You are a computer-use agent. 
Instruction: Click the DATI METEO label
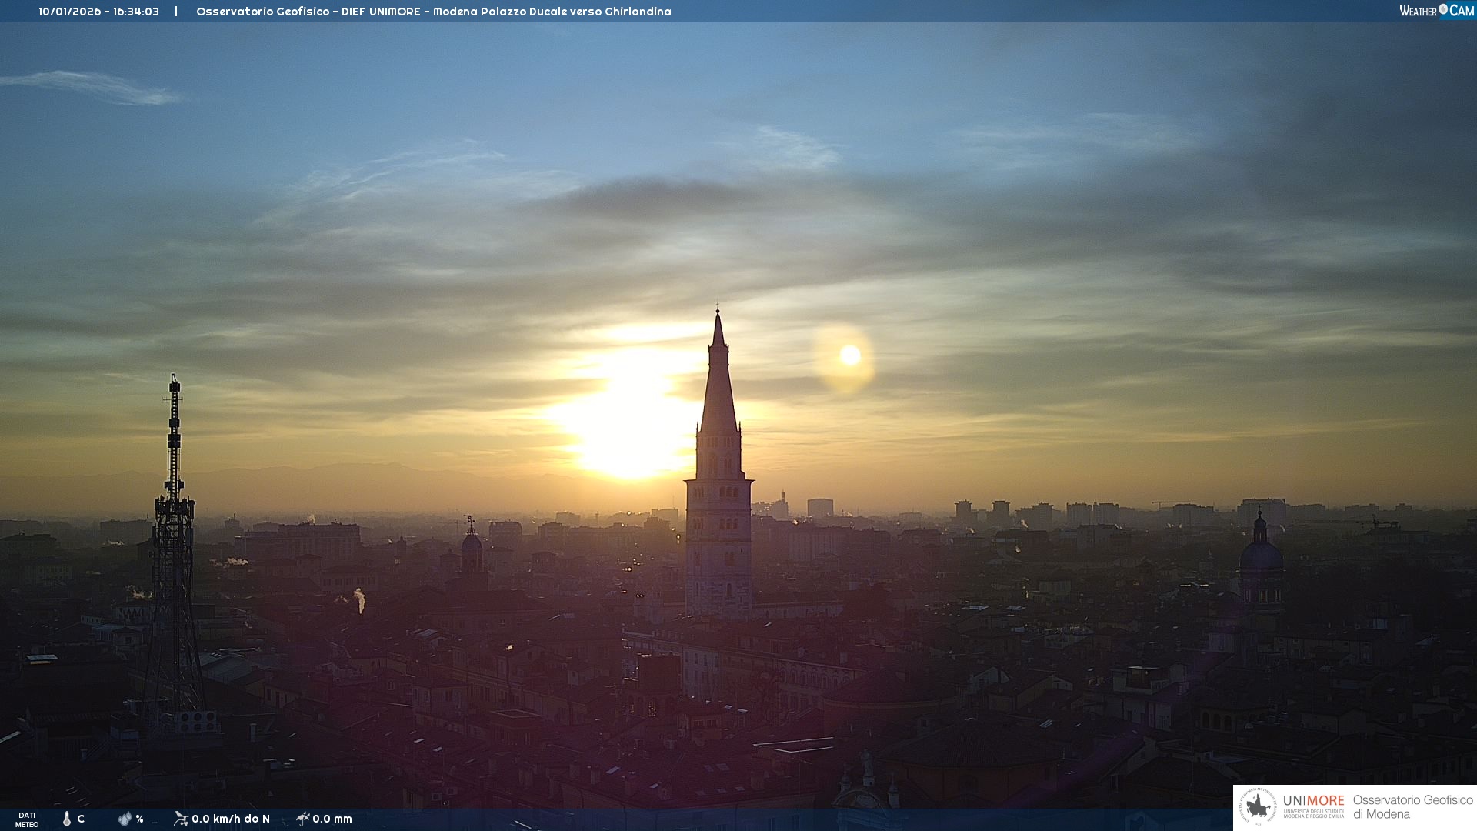click(x=27, y=819)
